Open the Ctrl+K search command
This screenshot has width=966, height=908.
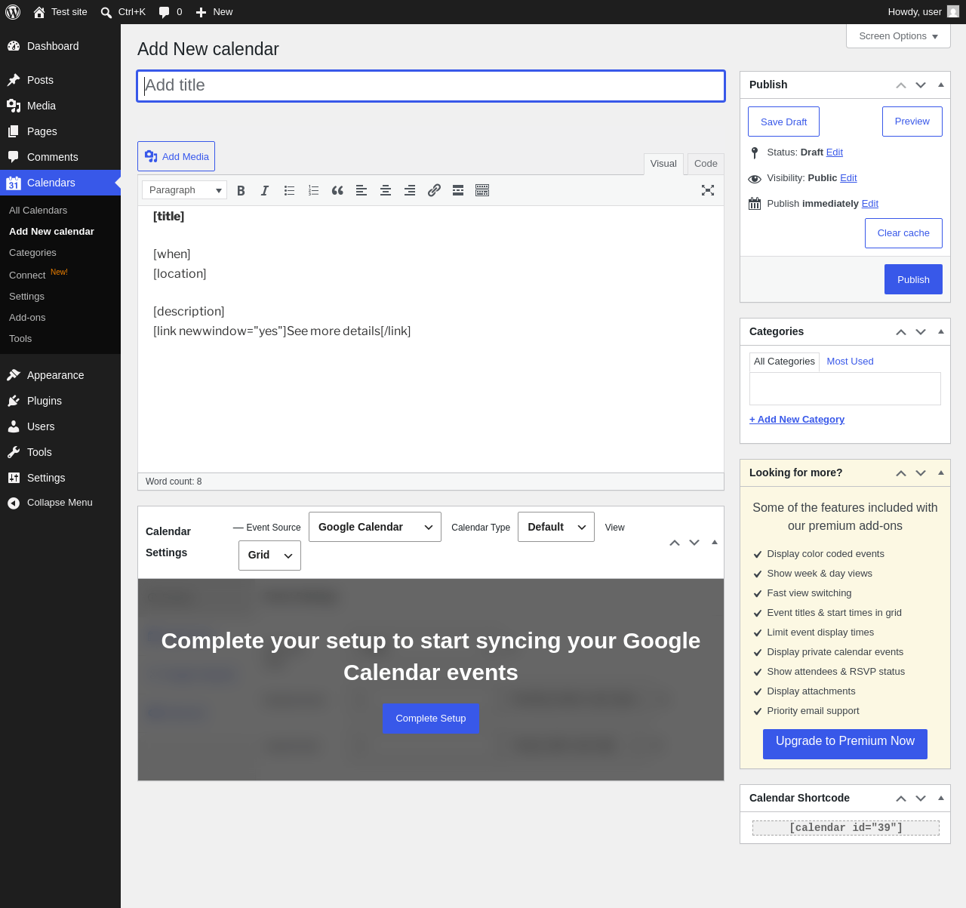[123, 12]
